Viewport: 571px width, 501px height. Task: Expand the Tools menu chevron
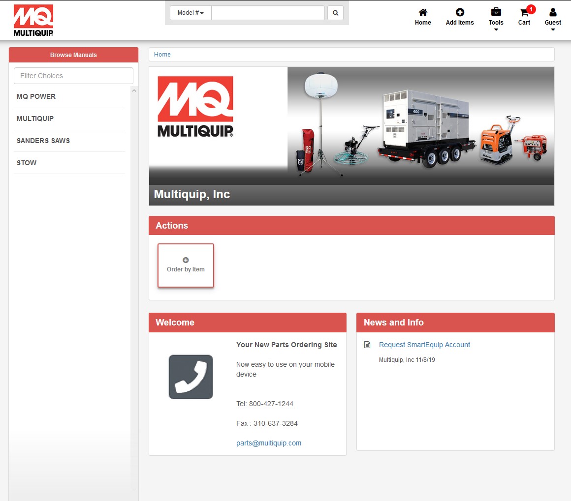(496, 29)
